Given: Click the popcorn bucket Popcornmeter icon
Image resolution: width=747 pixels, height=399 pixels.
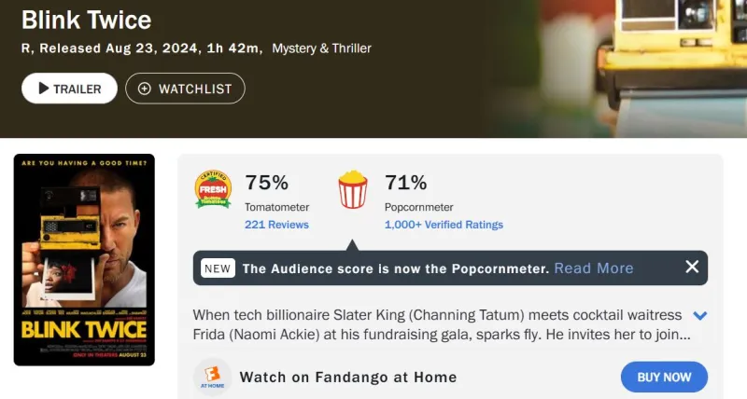Looking at the screenshot, I should click(x=352, y=189).
